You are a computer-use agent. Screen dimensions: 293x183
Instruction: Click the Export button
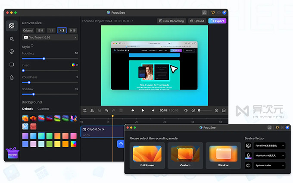pos(217,21)
